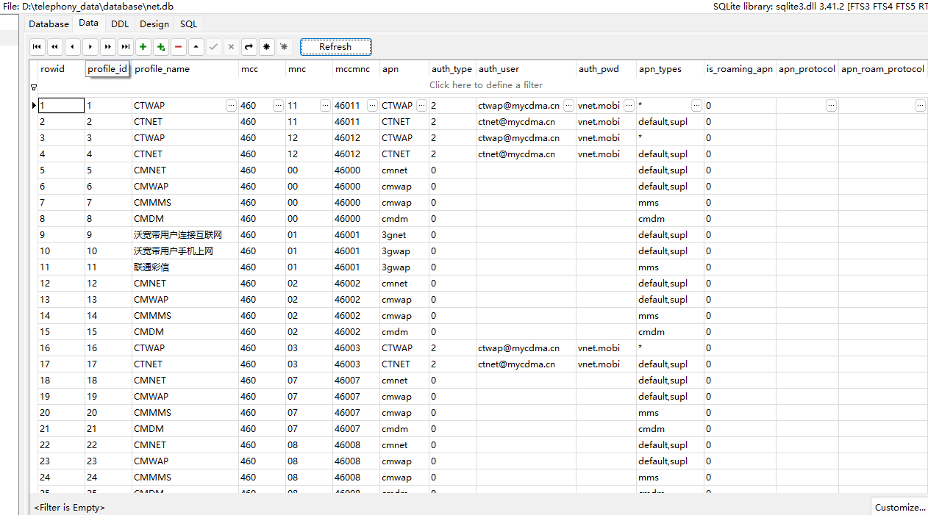
Task: Select the CMWAP cell in row 23
Action: click(185, 461)
